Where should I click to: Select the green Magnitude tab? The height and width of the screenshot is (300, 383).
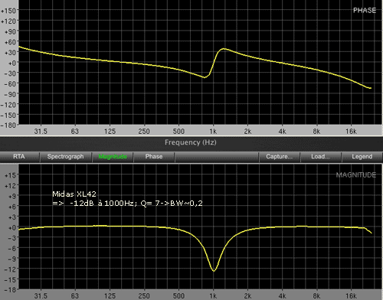pyautogui.click(x=113, y=156)
